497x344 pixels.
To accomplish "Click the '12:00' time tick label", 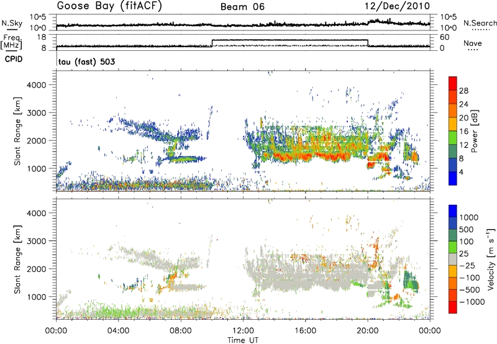I will tap(243, 331).
